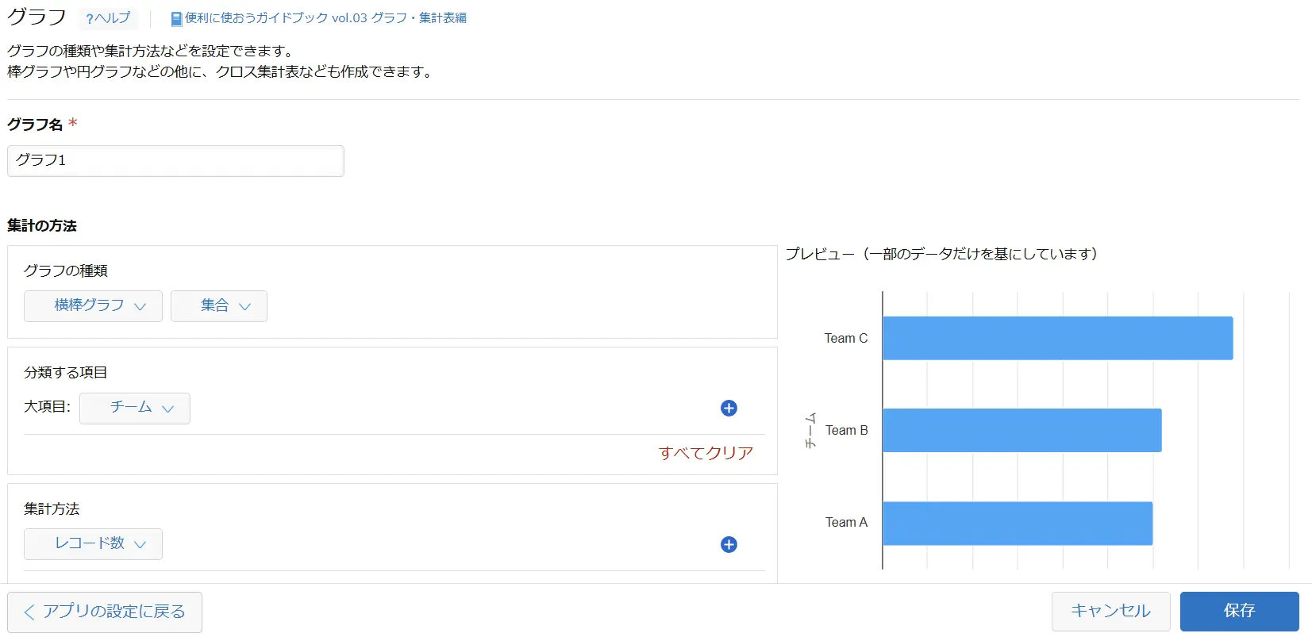The height and width of the screenshot is (637, 1312).
Task: Open the チーム category dropdown
Action: click(x=135, y=408)
